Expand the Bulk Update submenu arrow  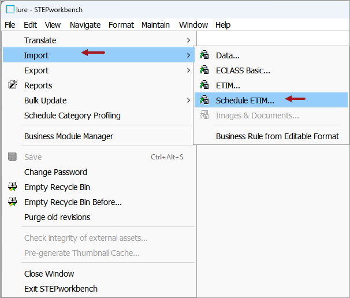point(189,100)
